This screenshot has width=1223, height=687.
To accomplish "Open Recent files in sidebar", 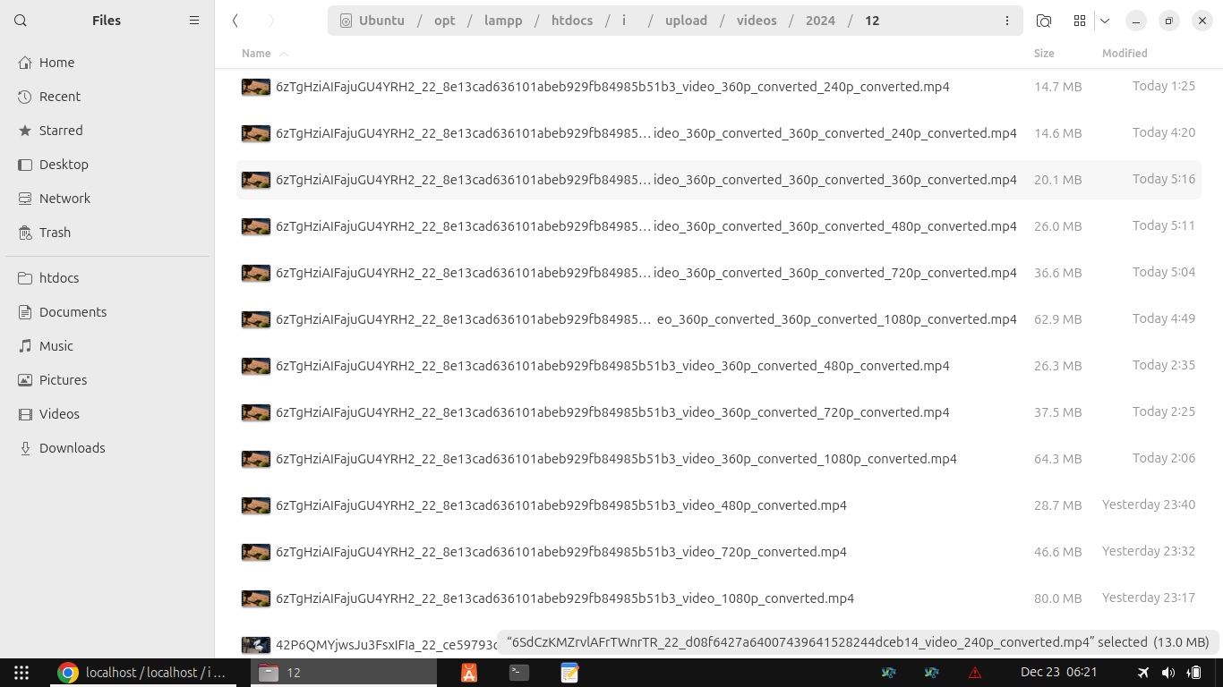I will 107,97.
